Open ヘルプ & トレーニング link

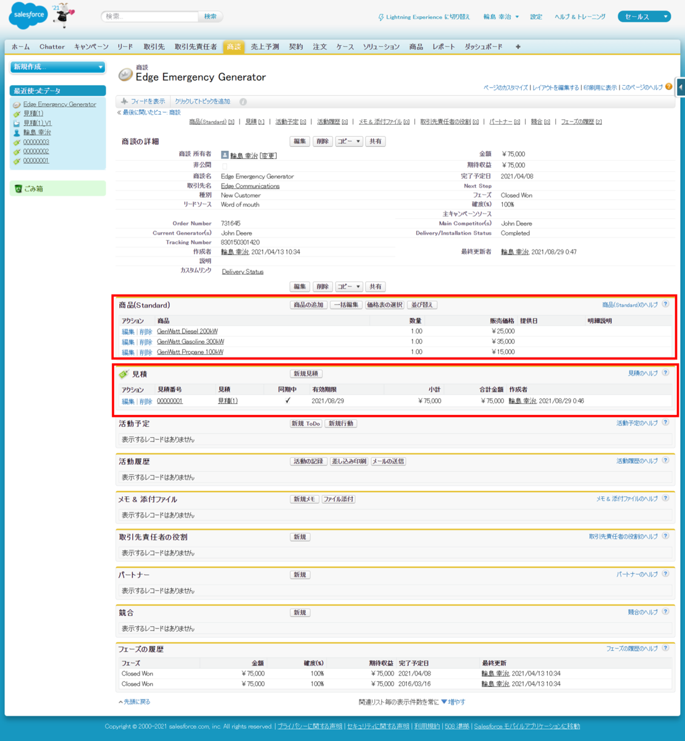coord(580,17)
